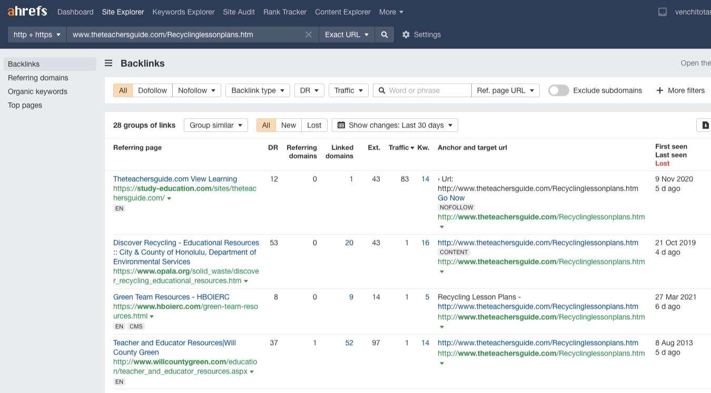
Task: Select the Dofollow filter
Action: (x=152, y=91)
